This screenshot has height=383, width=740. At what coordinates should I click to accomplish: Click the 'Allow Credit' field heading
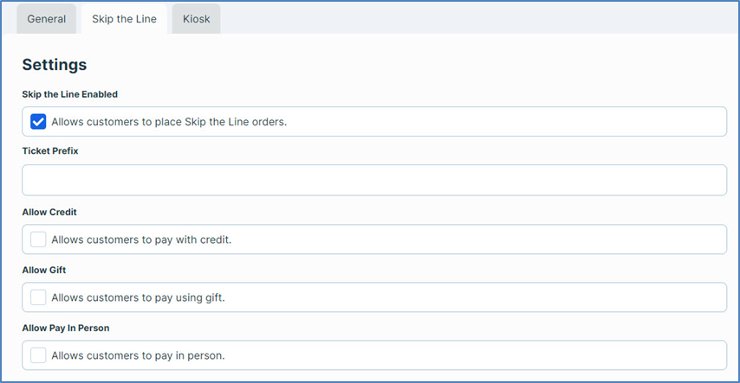49,212
